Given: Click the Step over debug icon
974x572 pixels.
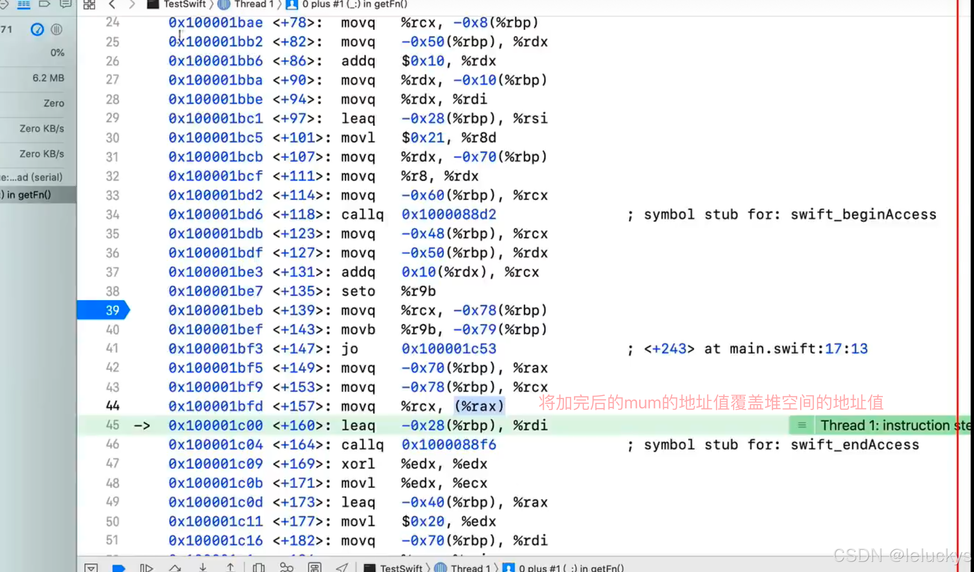Looking at the screenshot, I should pyautogui.click(x=175, y=567).
